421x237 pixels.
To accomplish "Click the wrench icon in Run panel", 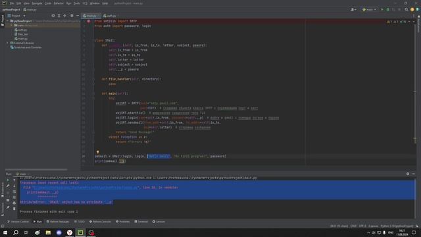I will click(8, 186).
